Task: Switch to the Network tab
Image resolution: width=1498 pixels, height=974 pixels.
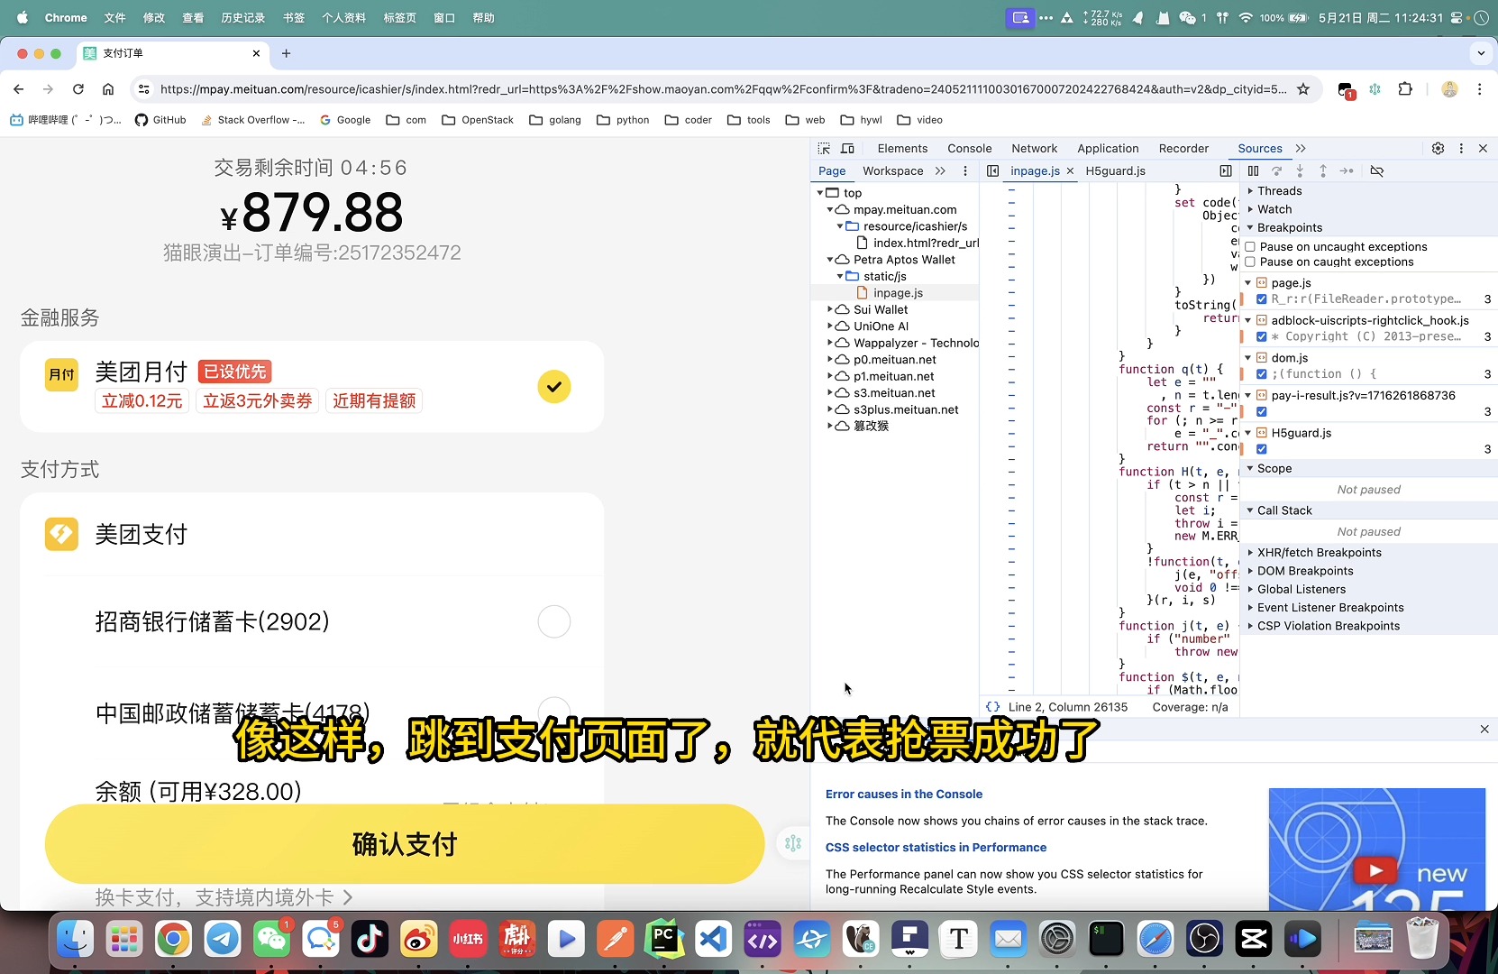Action: pos(1034,149)
